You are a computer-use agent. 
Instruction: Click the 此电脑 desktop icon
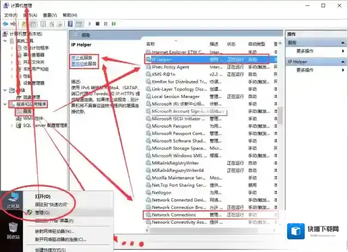pyautogui.click(x=12, y=198)
